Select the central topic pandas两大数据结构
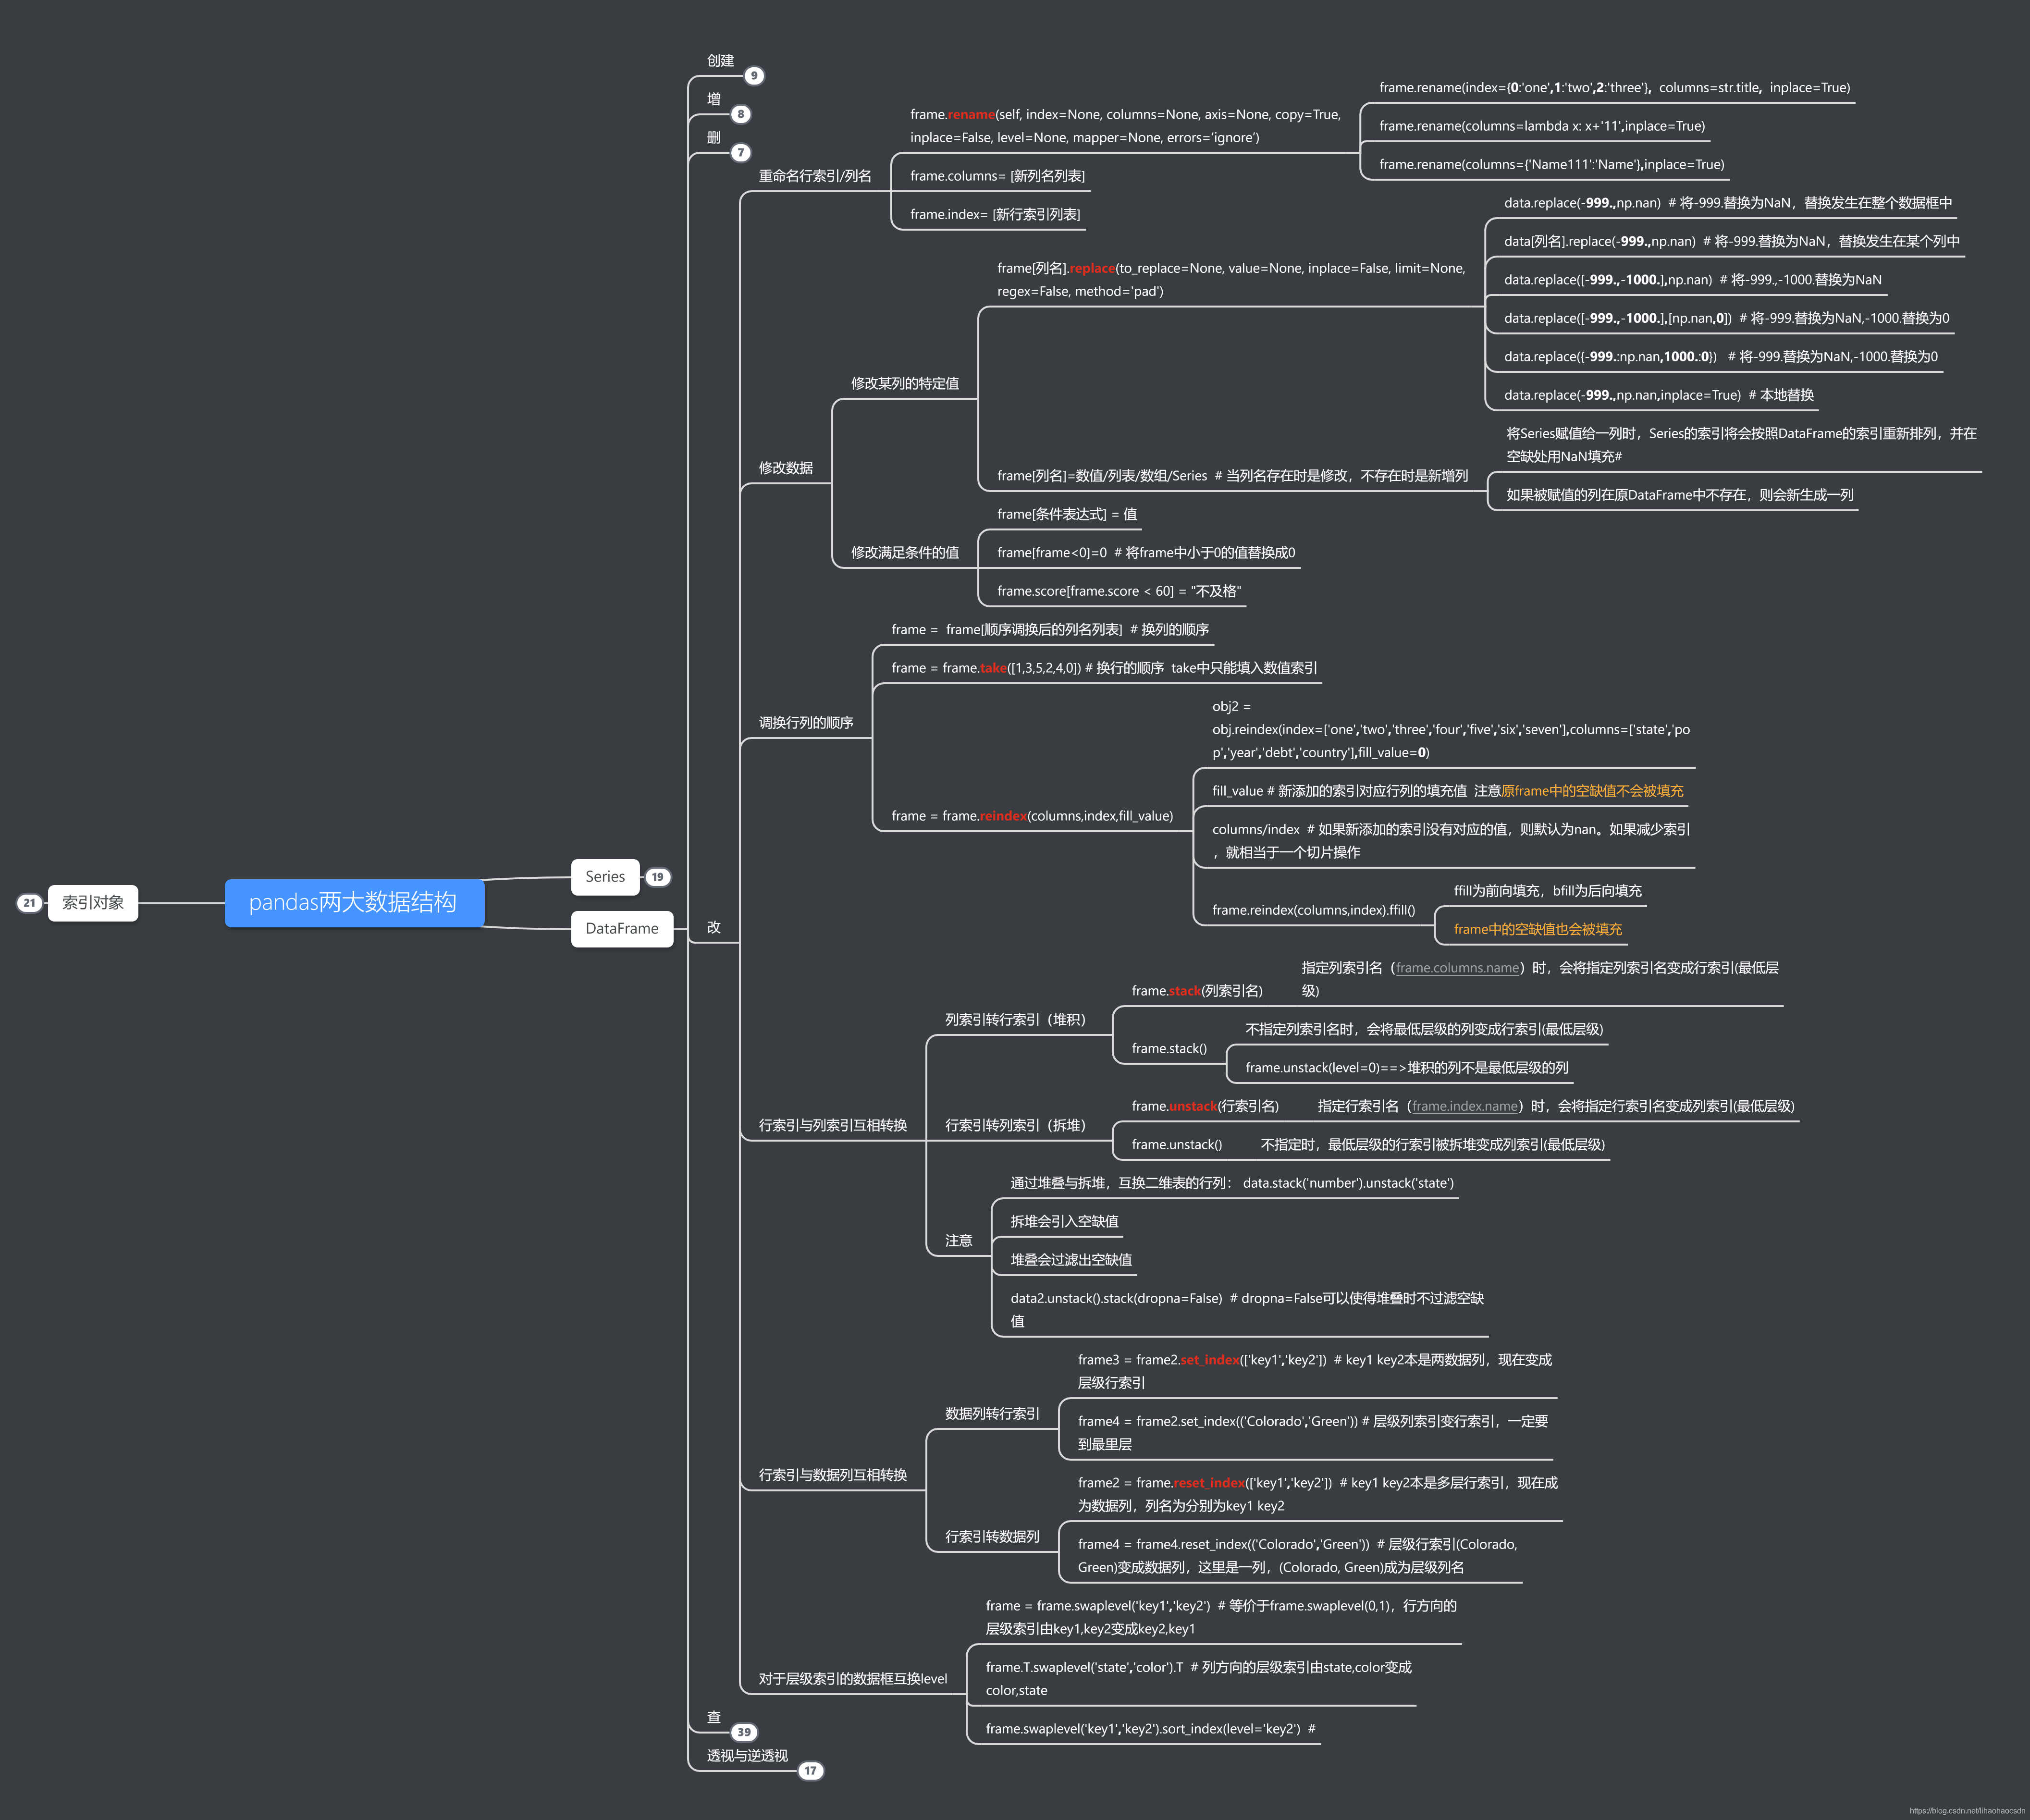This screenshot has height=1820, width=2030. point(354,903)
